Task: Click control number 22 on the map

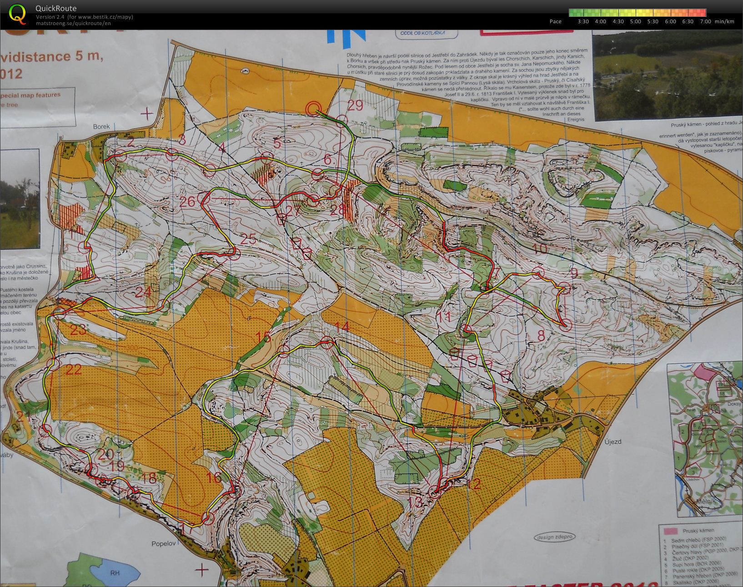Action: 74,369
